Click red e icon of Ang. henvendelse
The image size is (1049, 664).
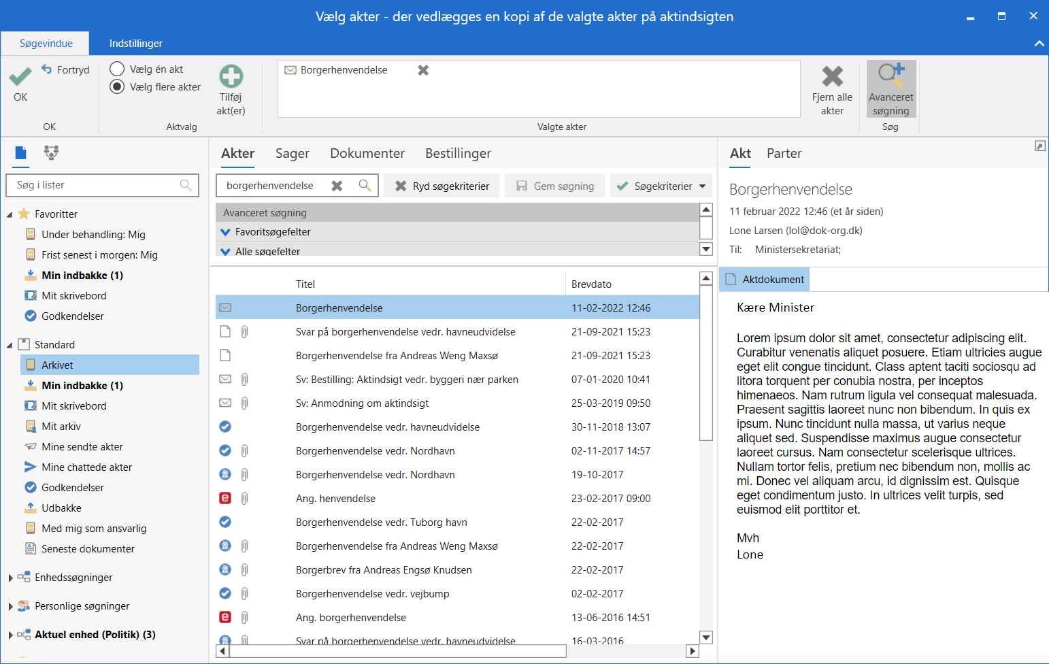225,498
